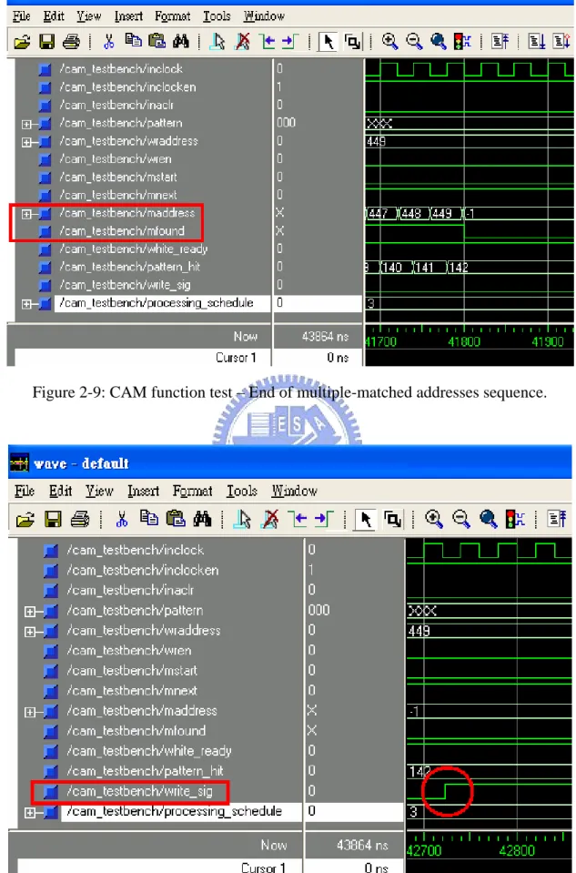Print icon in top wave window toolbar
Viewport: 576px width, 873px height.
coord(71,41)
